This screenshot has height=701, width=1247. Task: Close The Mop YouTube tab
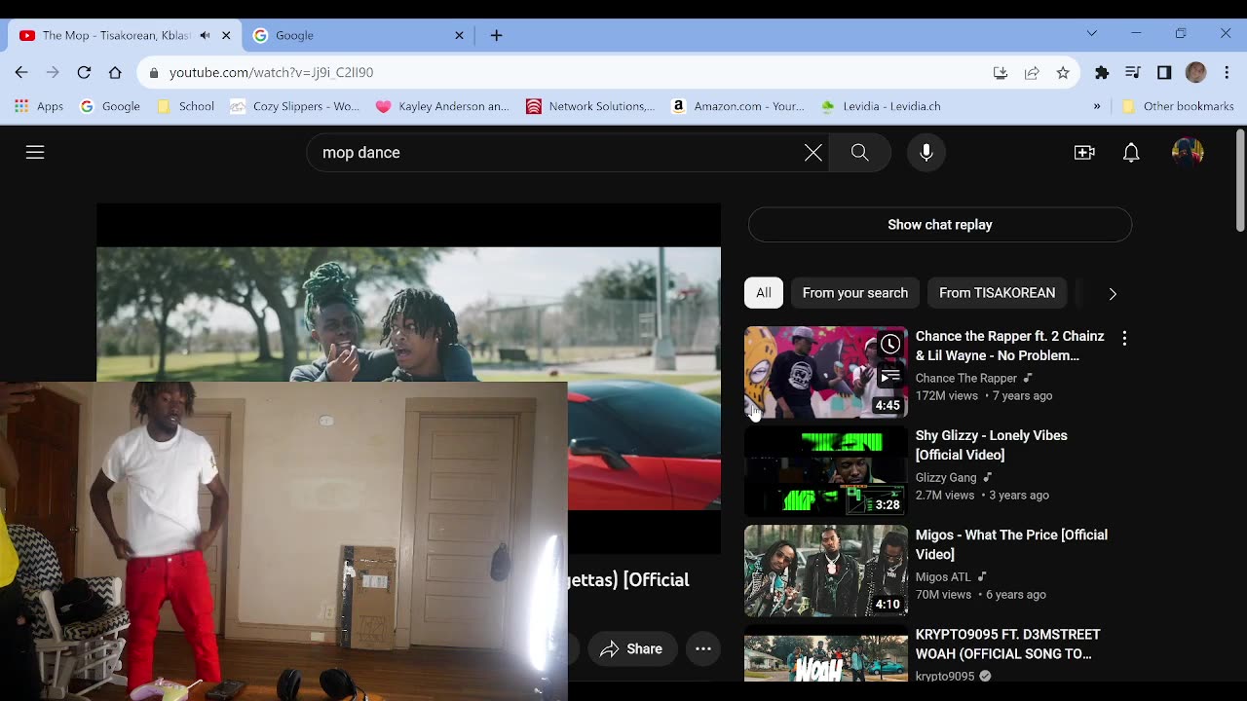(226, 35)
